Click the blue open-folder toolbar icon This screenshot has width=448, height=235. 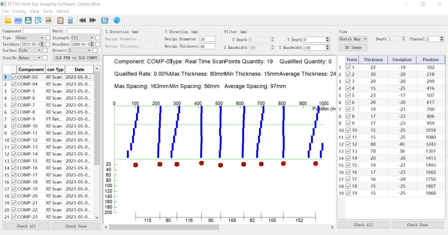18,20
